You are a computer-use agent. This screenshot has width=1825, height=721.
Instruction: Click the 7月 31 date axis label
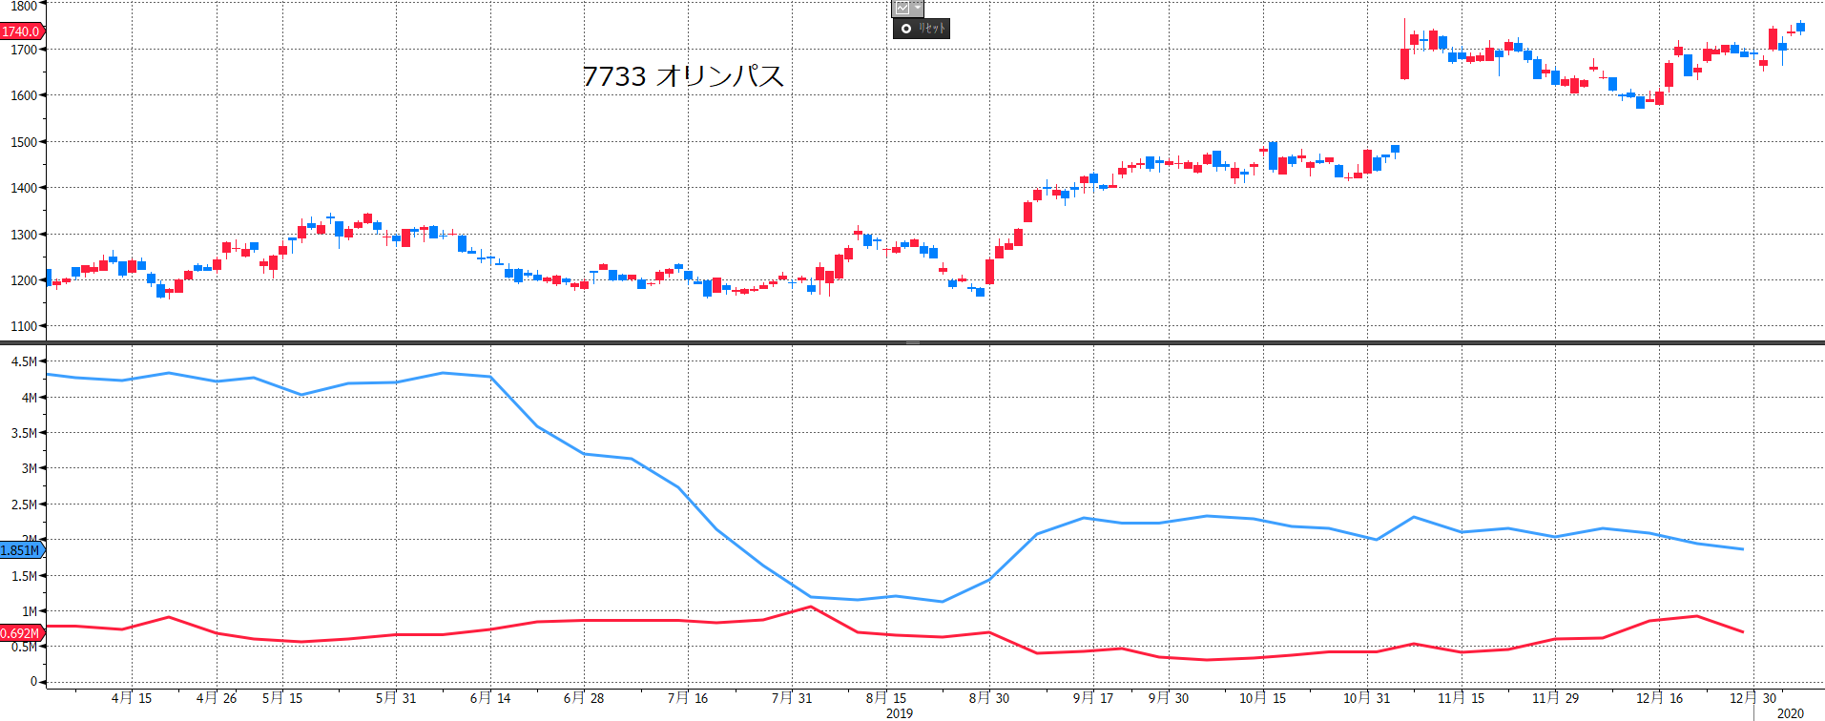pyautogui.click(x=792, y=698)
